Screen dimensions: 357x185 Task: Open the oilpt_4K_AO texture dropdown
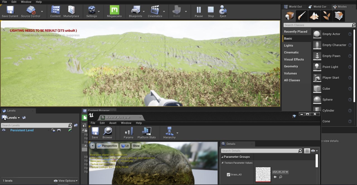[x=280, y=172]
